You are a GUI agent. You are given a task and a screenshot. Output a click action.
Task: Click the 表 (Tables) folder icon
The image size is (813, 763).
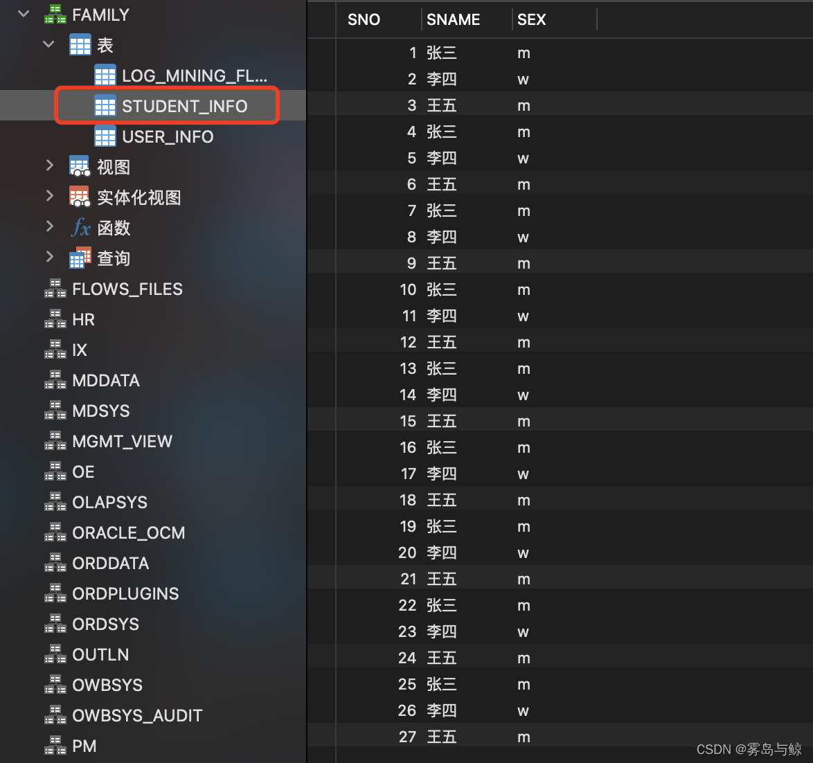click(x=80, y=44)
